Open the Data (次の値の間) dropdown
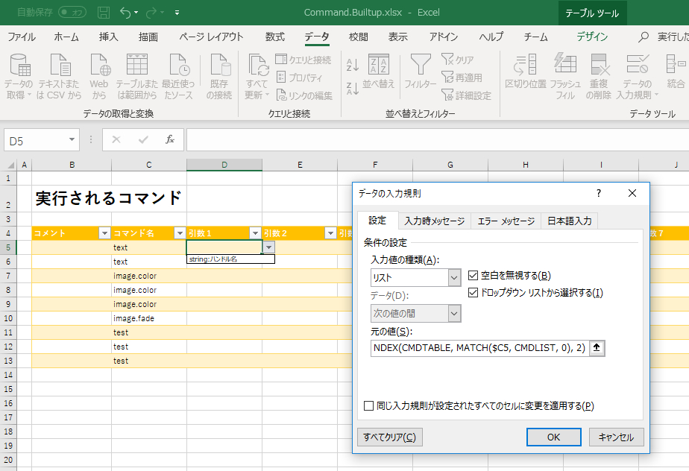Viewport: 689px width, 471px height. click(x=454, y=313)
